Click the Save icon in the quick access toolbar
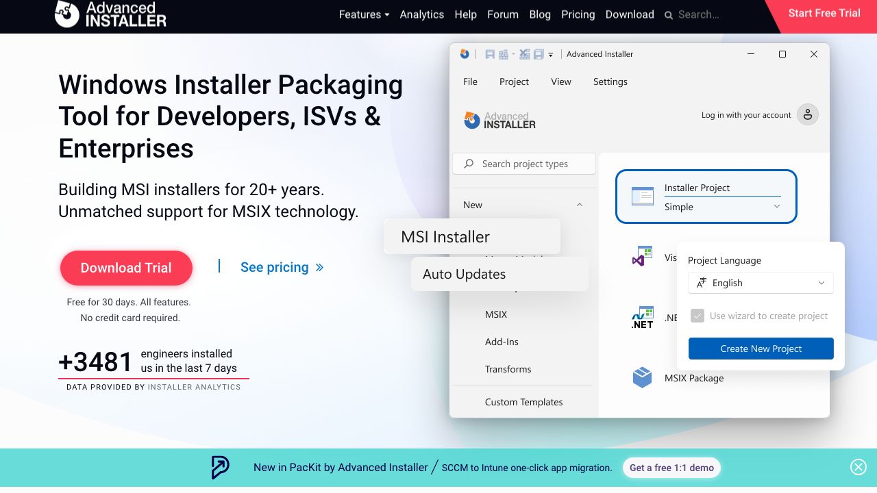Screen dimensions: 877x493 pos(489,54)
